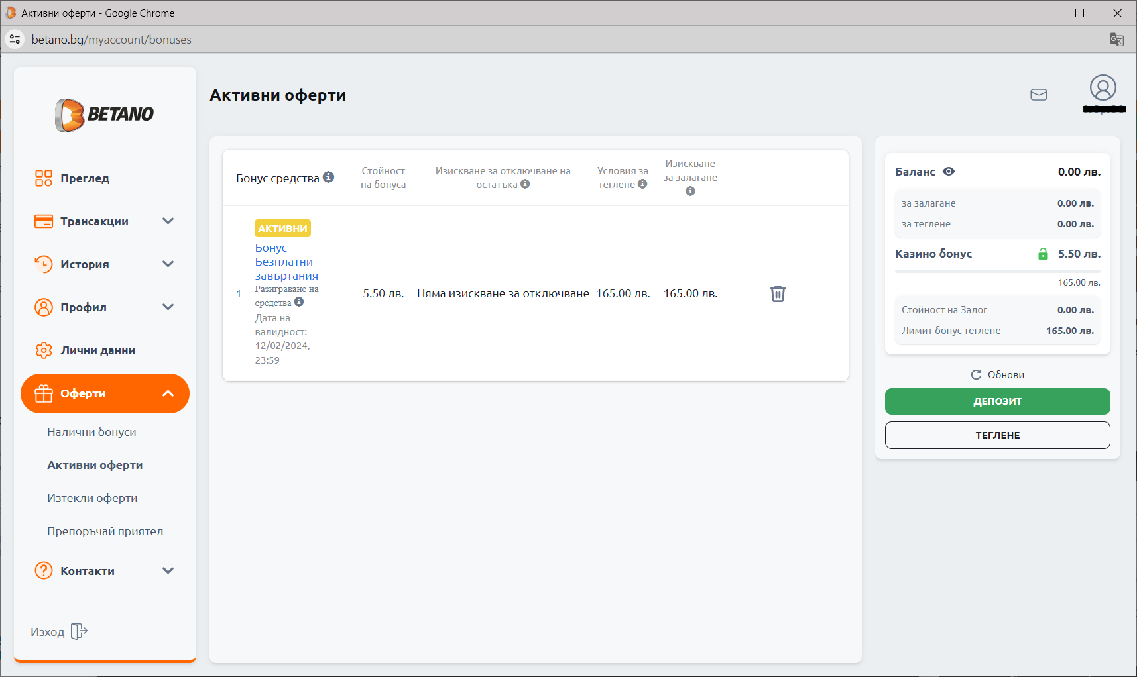
Task: Select Изтекли оферти submenu item
Action: (92, 498)
